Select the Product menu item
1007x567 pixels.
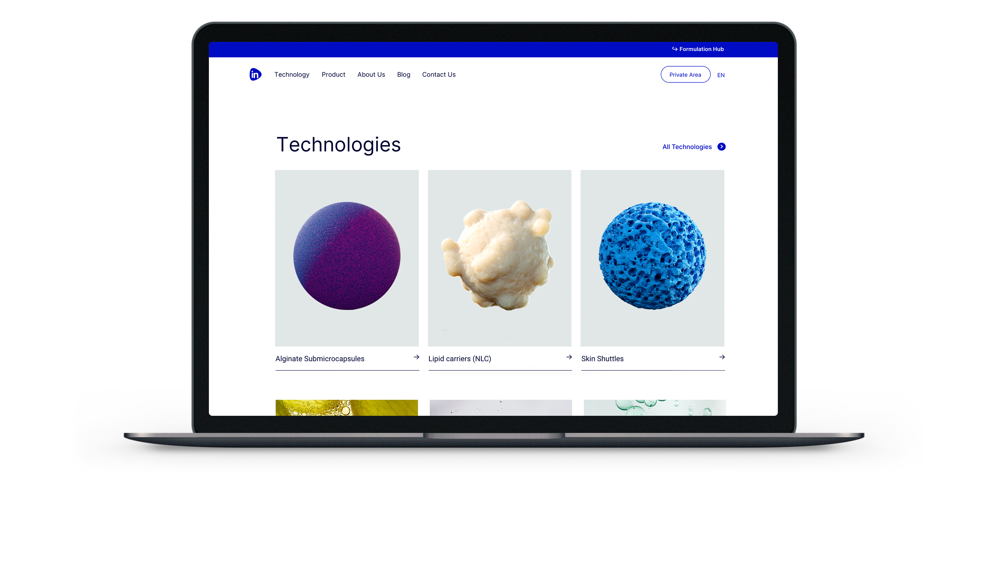click(x=333, y=74)
